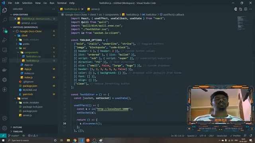
Task: Change encoding via UTF-8 status entry
Action: pos(203,135)
